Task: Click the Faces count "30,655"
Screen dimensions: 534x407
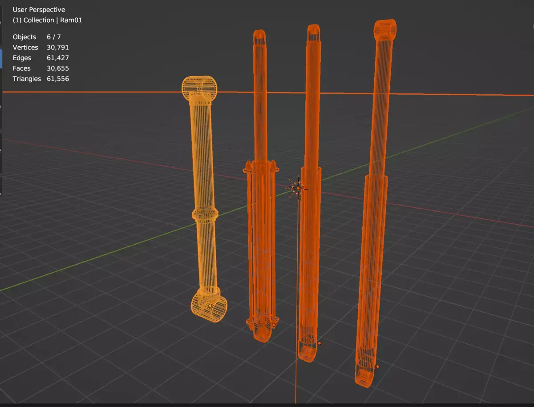Action: (x=58, y=69)
